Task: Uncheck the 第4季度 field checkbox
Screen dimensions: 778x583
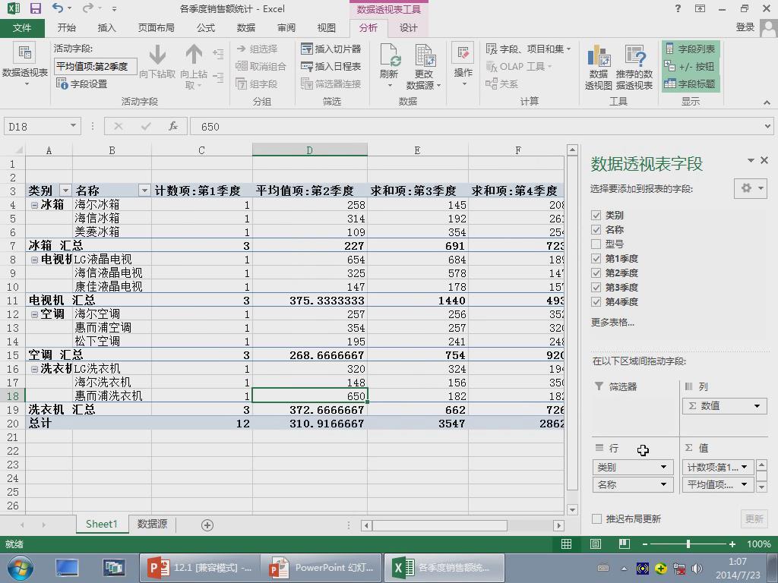Action: (x=596, y=301)
